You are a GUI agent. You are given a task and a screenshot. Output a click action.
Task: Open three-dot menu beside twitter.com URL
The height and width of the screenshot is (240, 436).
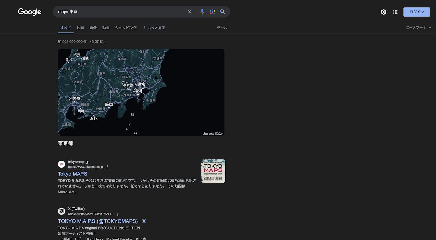click(x=118, y=214)
